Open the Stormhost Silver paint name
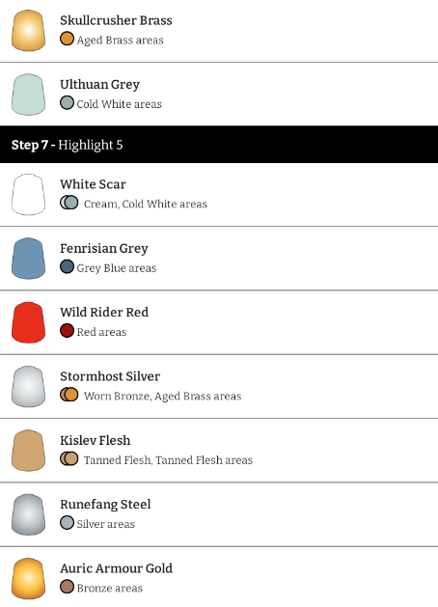Screen dimensions: 438x607 (110, 376)
